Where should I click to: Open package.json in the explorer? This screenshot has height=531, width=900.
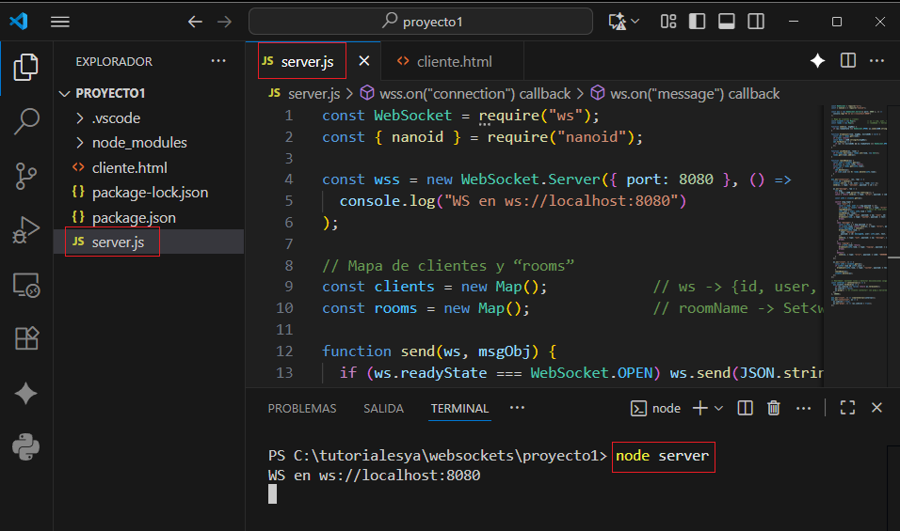(x=134, y=217)
